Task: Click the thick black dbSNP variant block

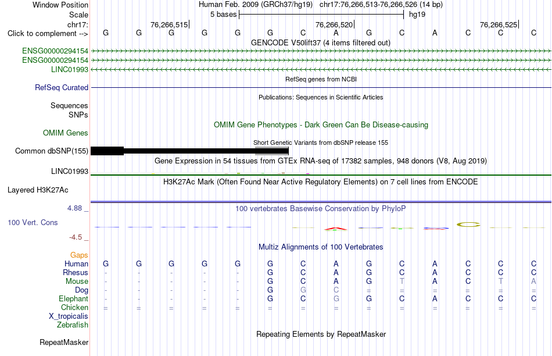Action: [107, 151]
